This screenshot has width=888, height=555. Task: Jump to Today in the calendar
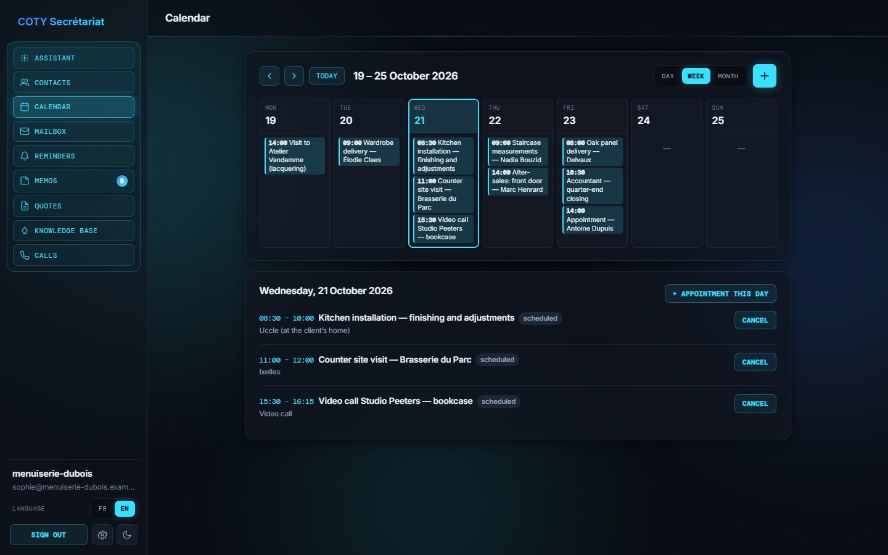[x=327, y=76]
